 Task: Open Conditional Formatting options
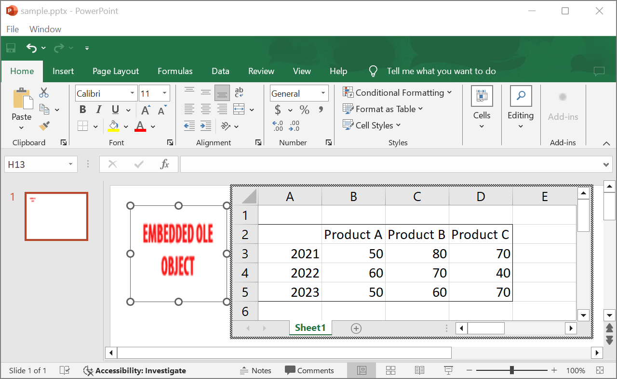coord(397,92)
